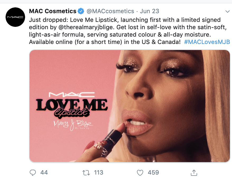The height and width of the screenshot is (179, 232).
Task: Open the #MACLovesMJB hashtag link
Action: (207, 42)
